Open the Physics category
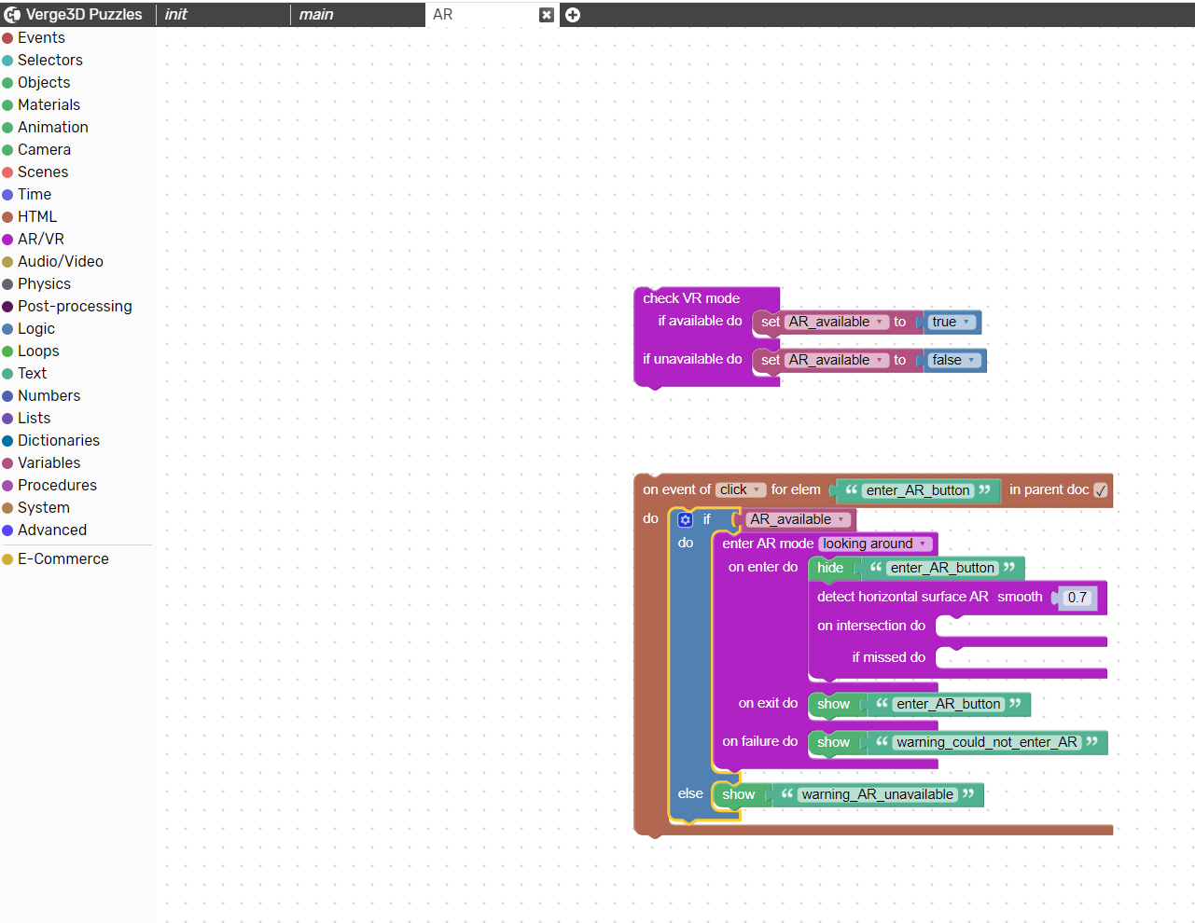Viewport: 1195px width, 923px height. tap(44, 283)
